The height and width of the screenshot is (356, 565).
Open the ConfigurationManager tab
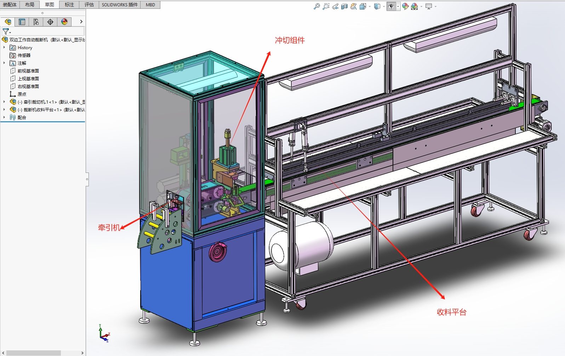tap(36, 22)
